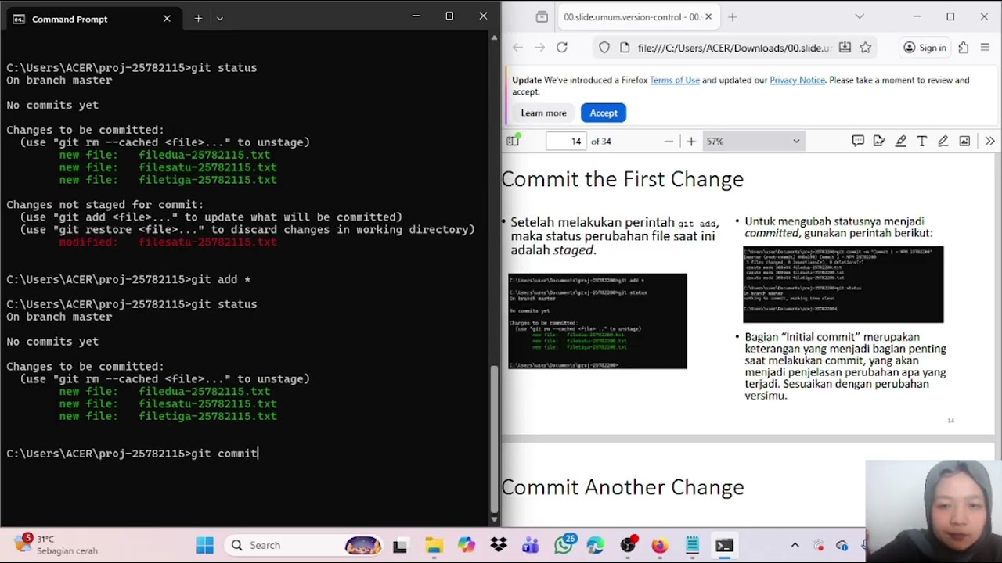Click the Commit Another Change heading
The height and width of the screenshot is (563, 1002).
click(x=622, y=487)
